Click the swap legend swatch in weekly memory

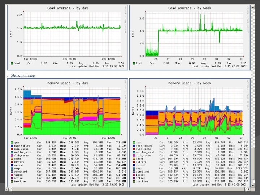click(134, 168)
